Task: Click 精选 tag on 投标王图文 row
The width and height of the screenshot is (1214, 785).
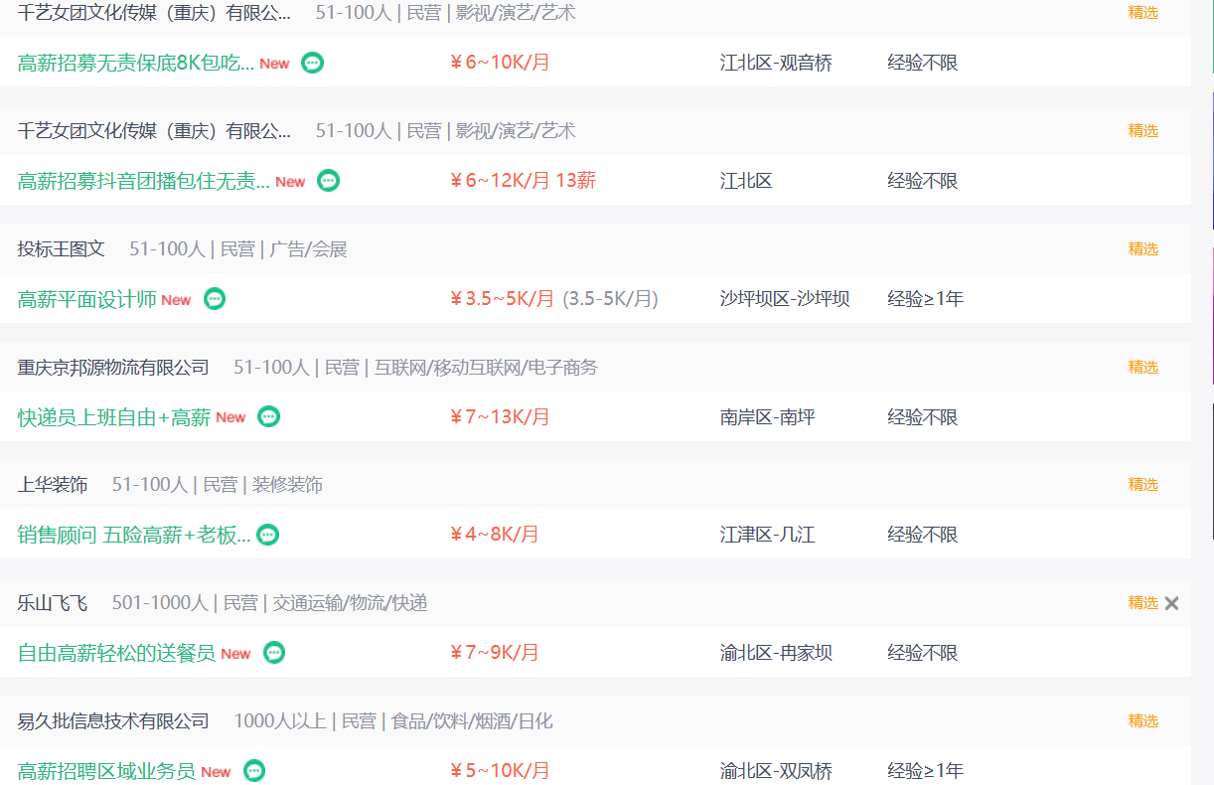Action: [x=1143, y=249]
